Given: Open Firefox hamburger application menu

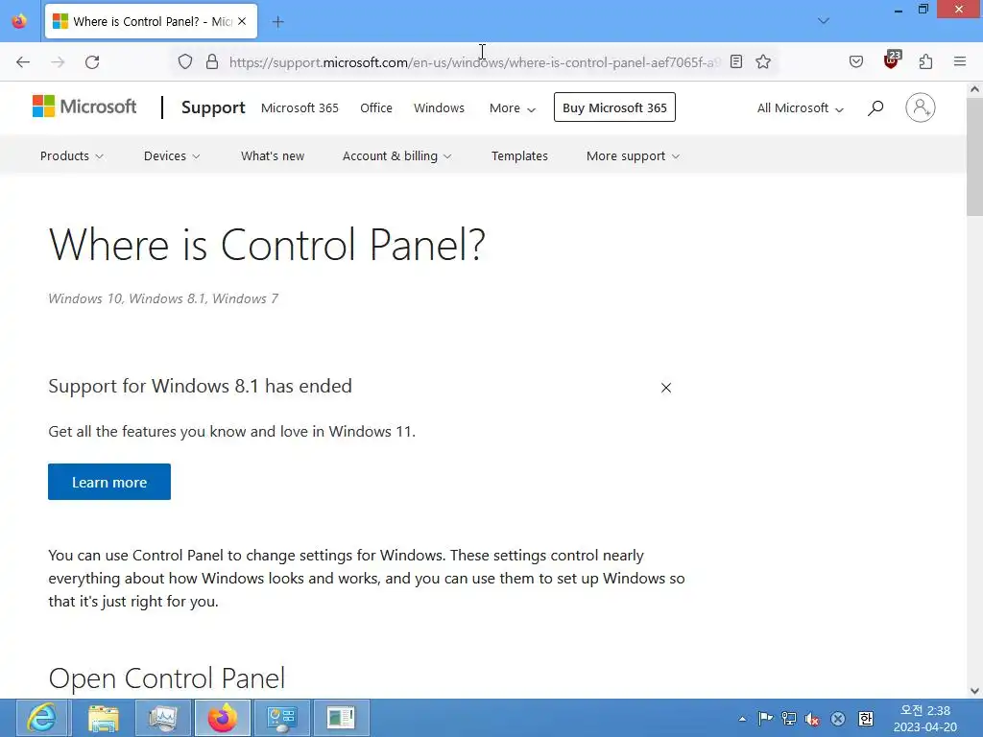Looking at the screenshot, I should [960, 61].
